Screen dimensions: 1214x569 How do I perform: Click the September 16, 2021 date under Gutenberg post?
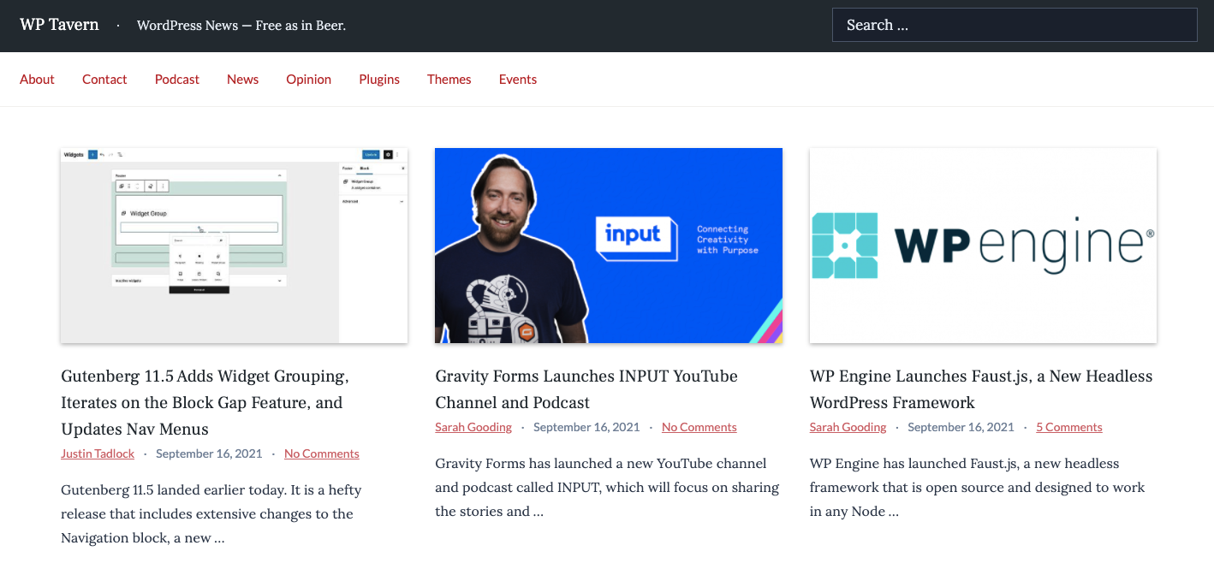[209, 453]
